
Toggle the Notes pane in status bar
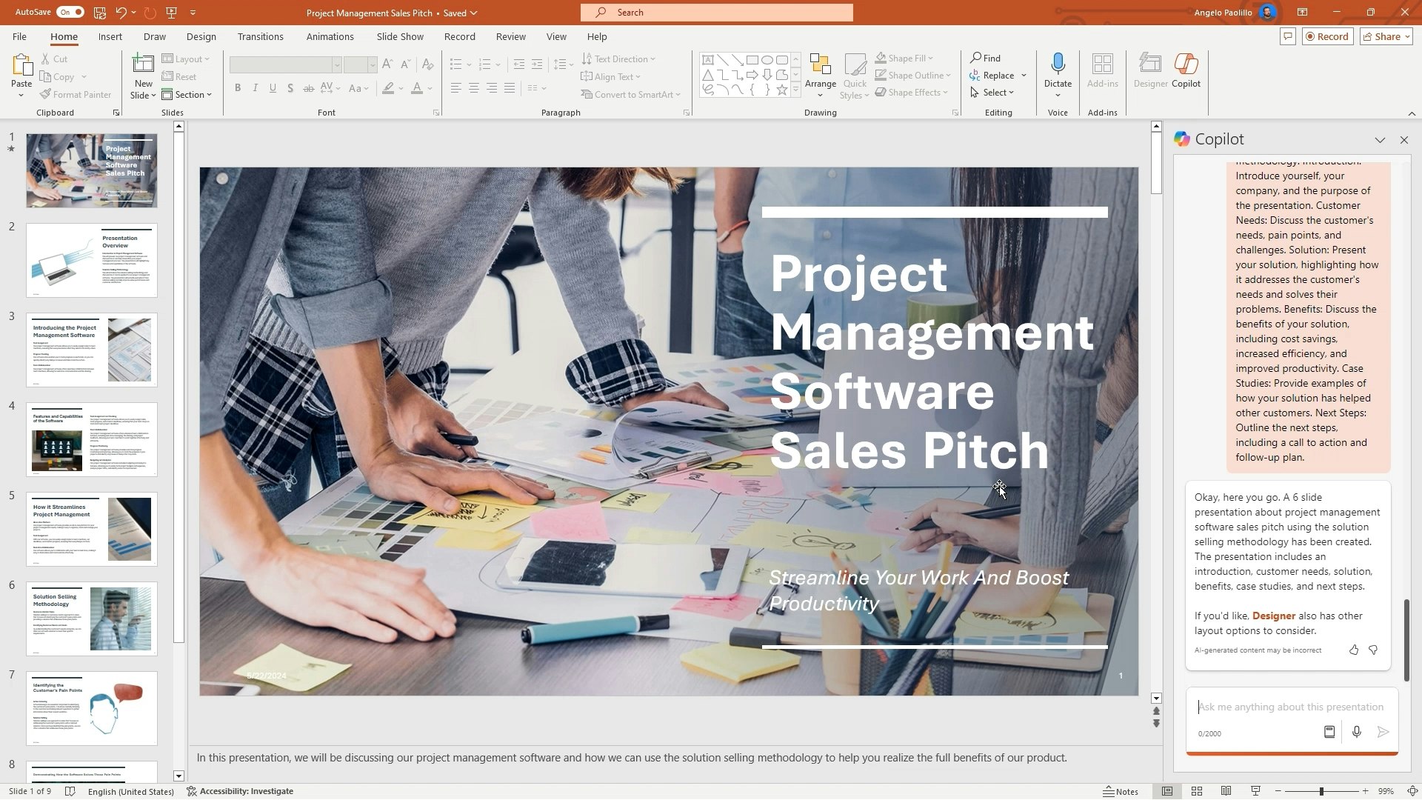pos(1121,792)
